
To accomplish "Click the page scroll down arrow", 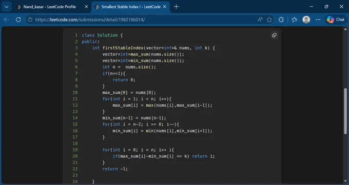I will point(345,181).
